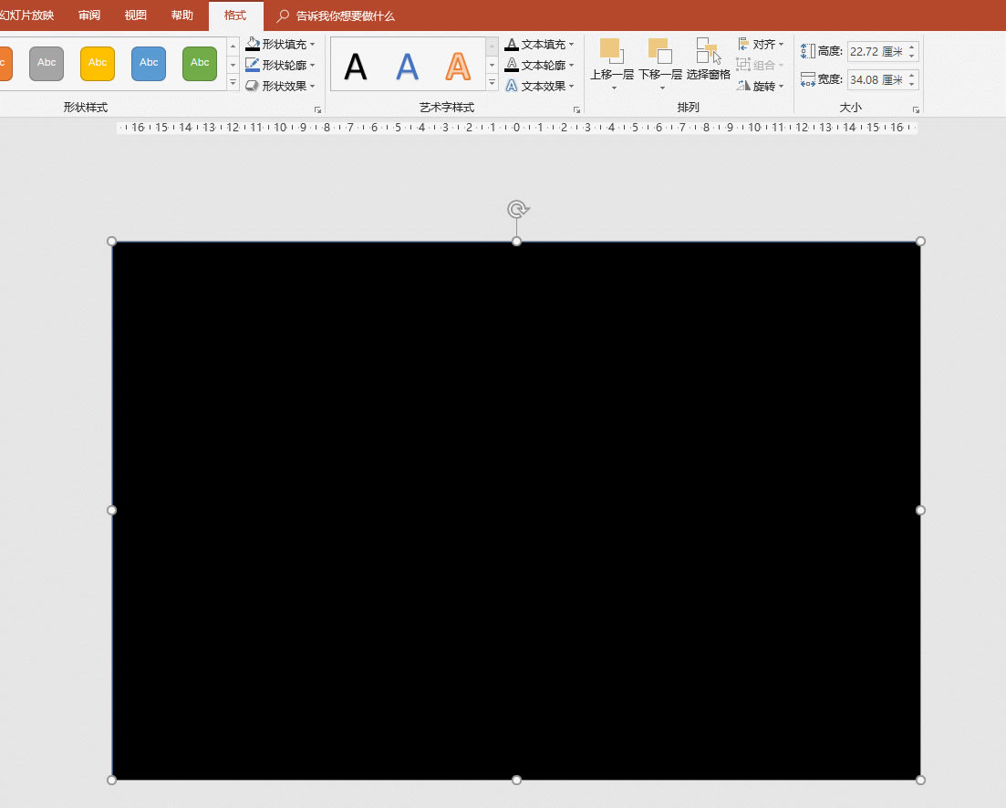
Task: Click the height icon beside 高度
Action: (x=808, y=51)
